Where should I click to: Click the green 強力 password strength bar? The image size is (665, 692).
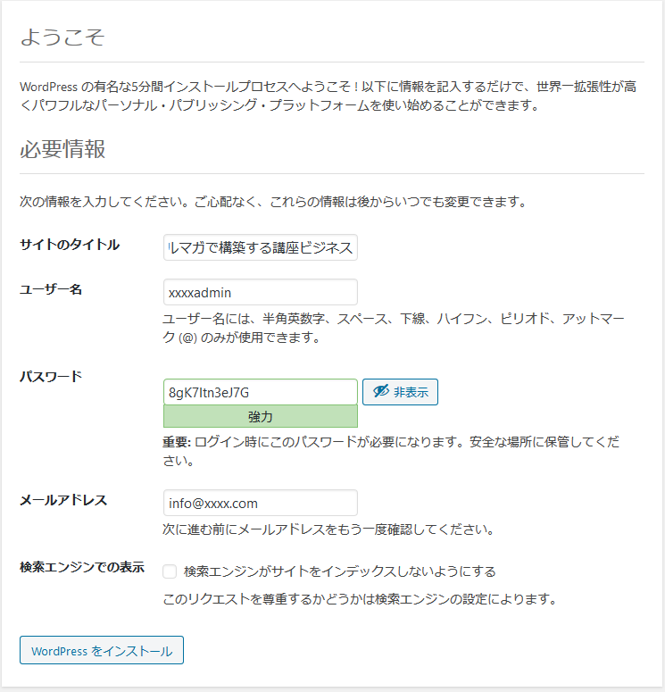coord(260,417)
